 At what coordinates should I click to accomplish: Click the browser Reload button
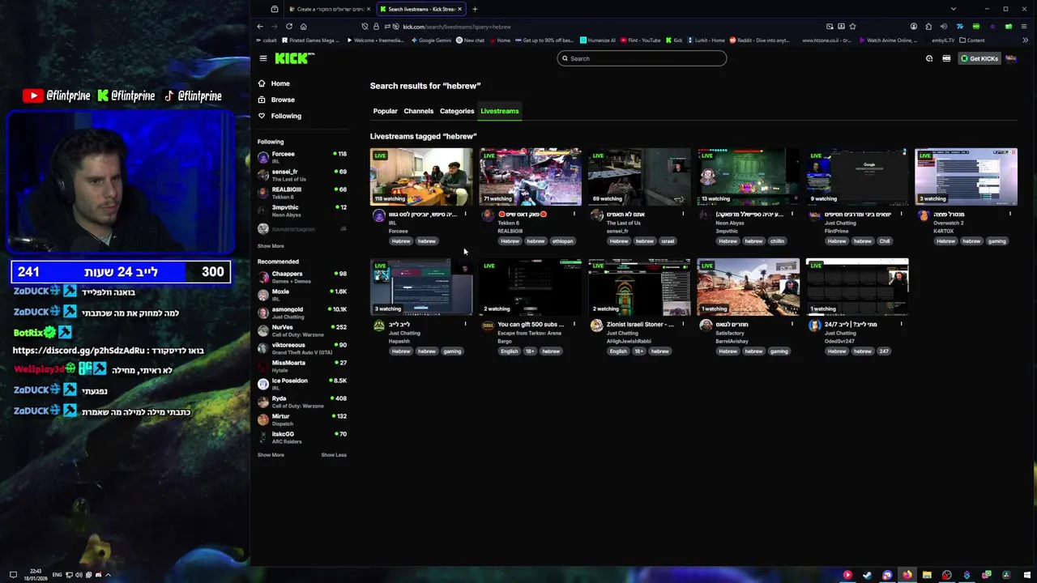pos(288,27)
